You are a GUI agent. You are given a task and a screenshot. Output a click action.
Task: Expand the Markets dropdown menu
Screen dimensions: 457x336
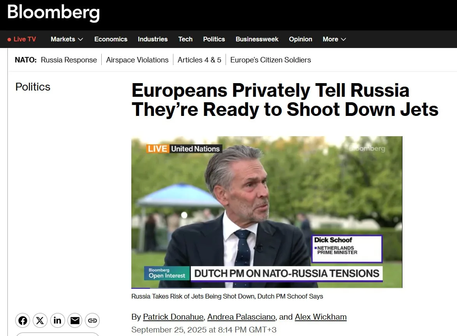pyautogui.click(x=67, y=39)
